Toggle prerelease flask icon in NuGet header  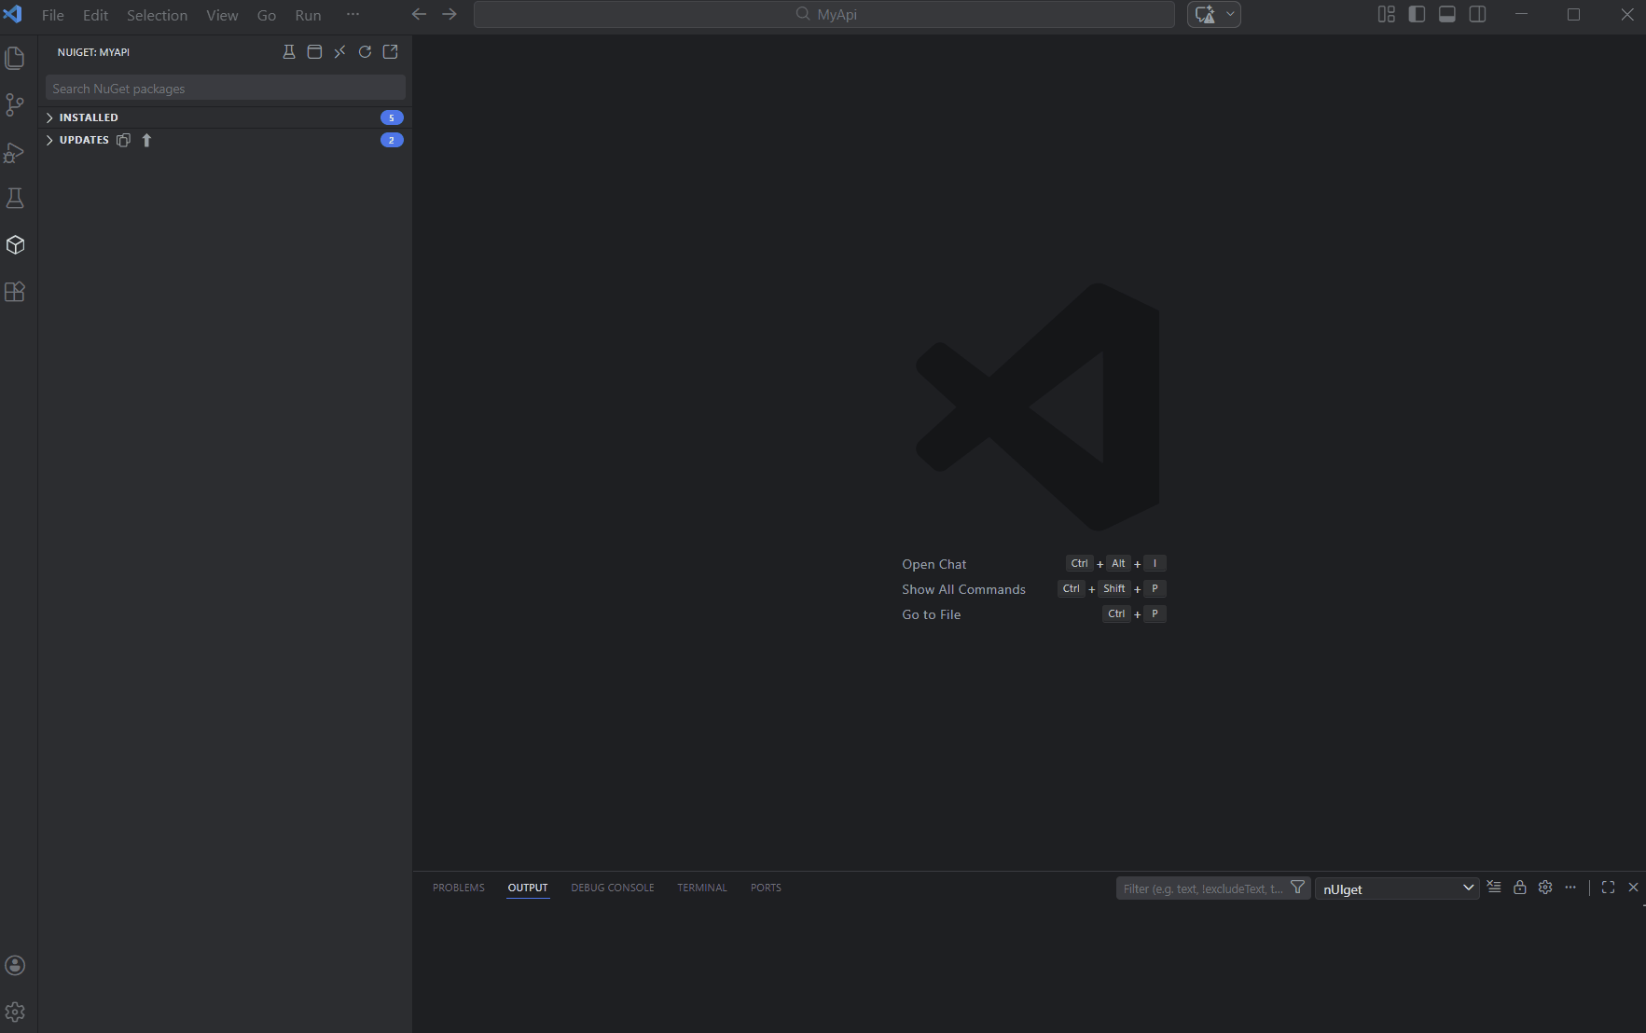coord(289,52)
